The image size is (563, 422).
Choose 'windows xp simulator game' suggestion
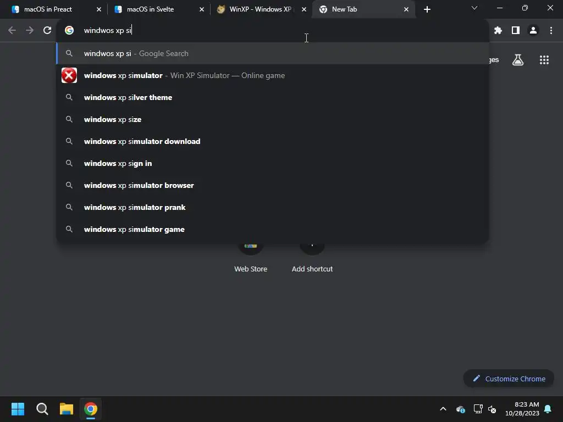273,229
